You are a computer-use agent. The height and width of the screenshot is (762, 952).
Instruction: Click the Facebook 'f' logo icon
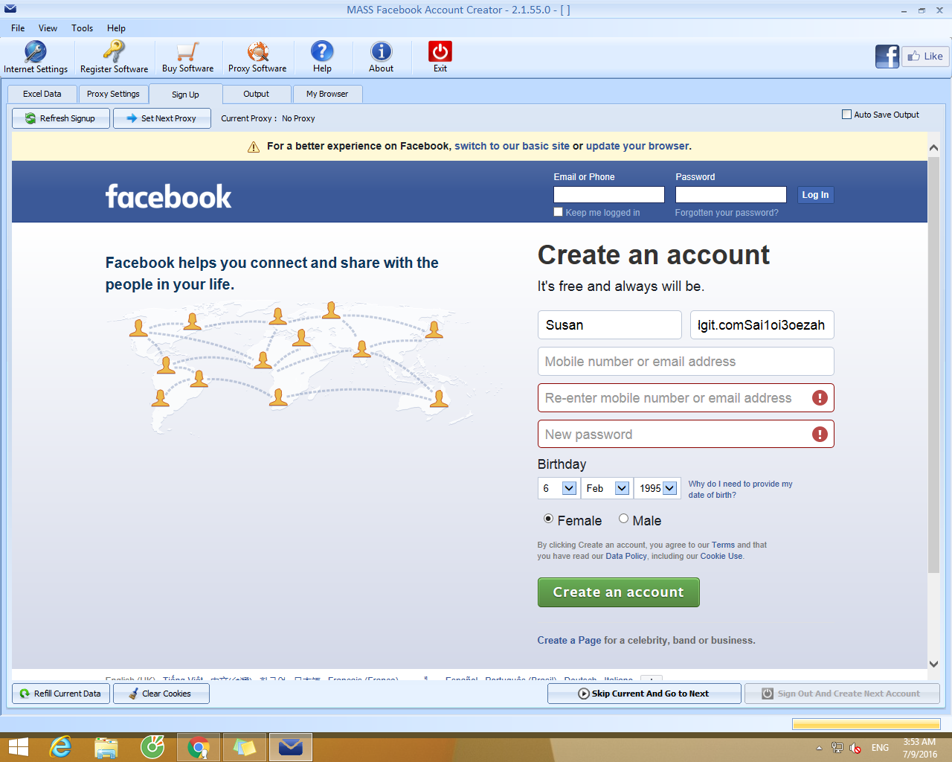click(887, 57)
